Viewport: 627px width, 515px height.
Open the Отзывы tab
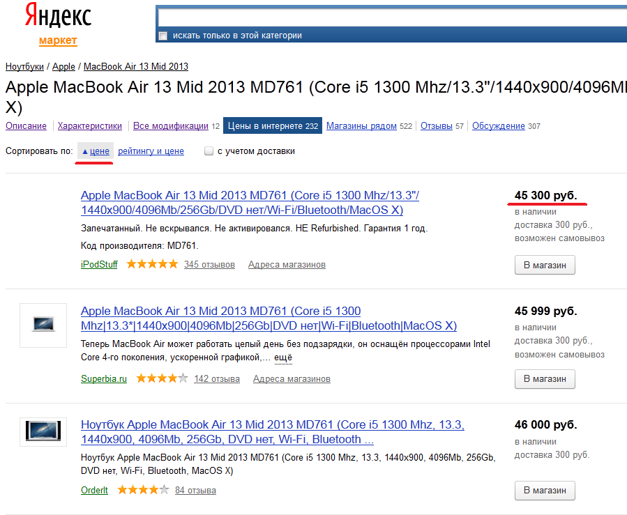tap(437, 126)
